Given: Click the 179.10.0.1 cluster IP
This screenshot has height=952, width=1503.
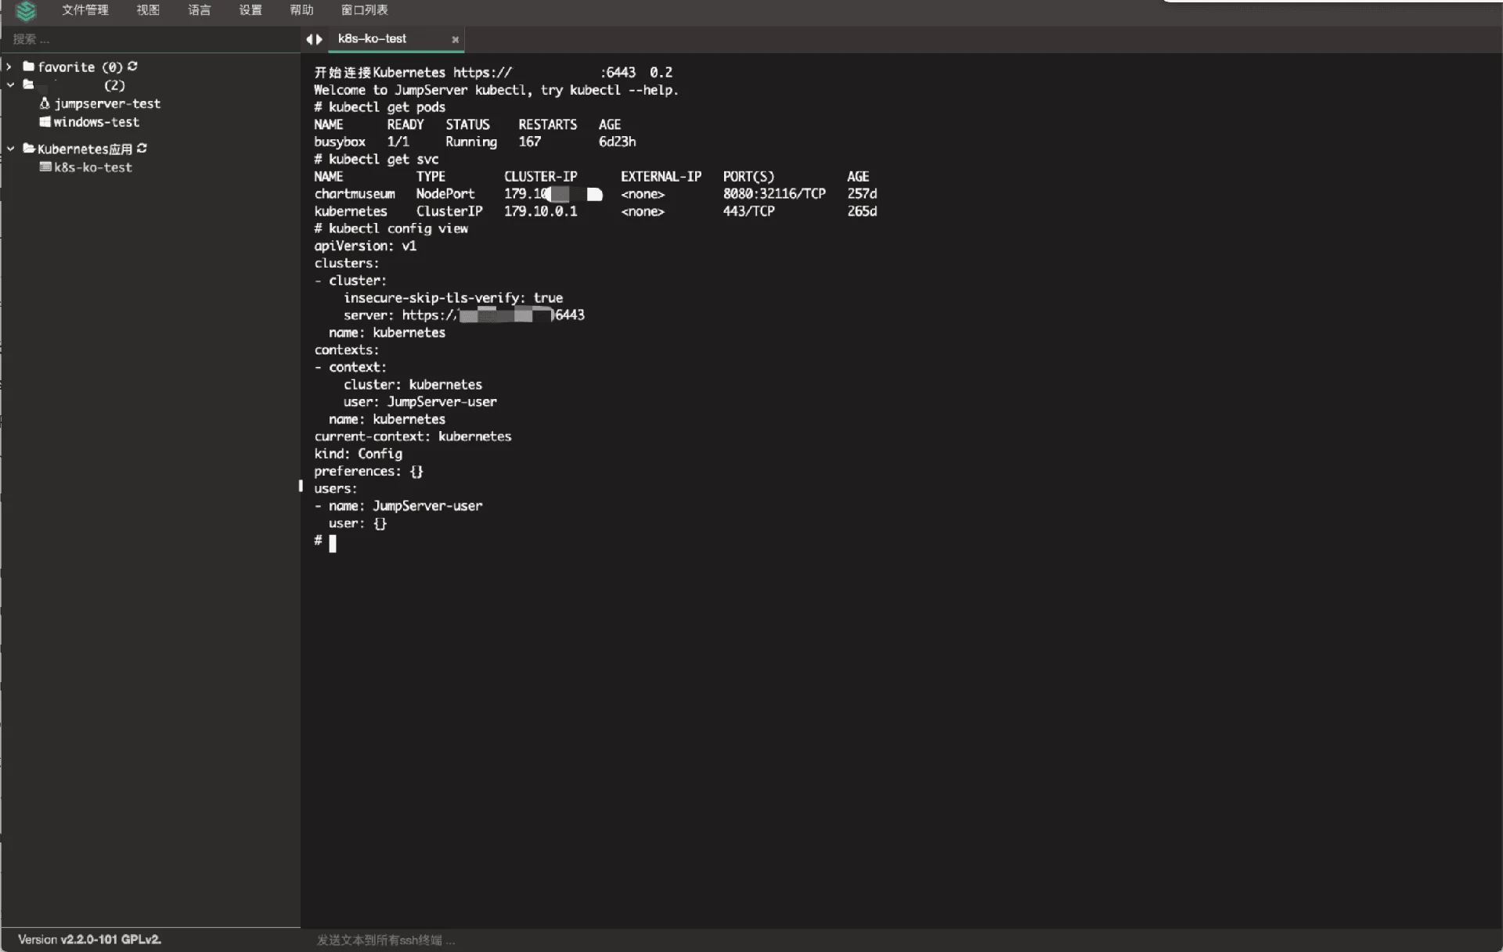Looking at the screenshot, I should (x=541, y=211).
